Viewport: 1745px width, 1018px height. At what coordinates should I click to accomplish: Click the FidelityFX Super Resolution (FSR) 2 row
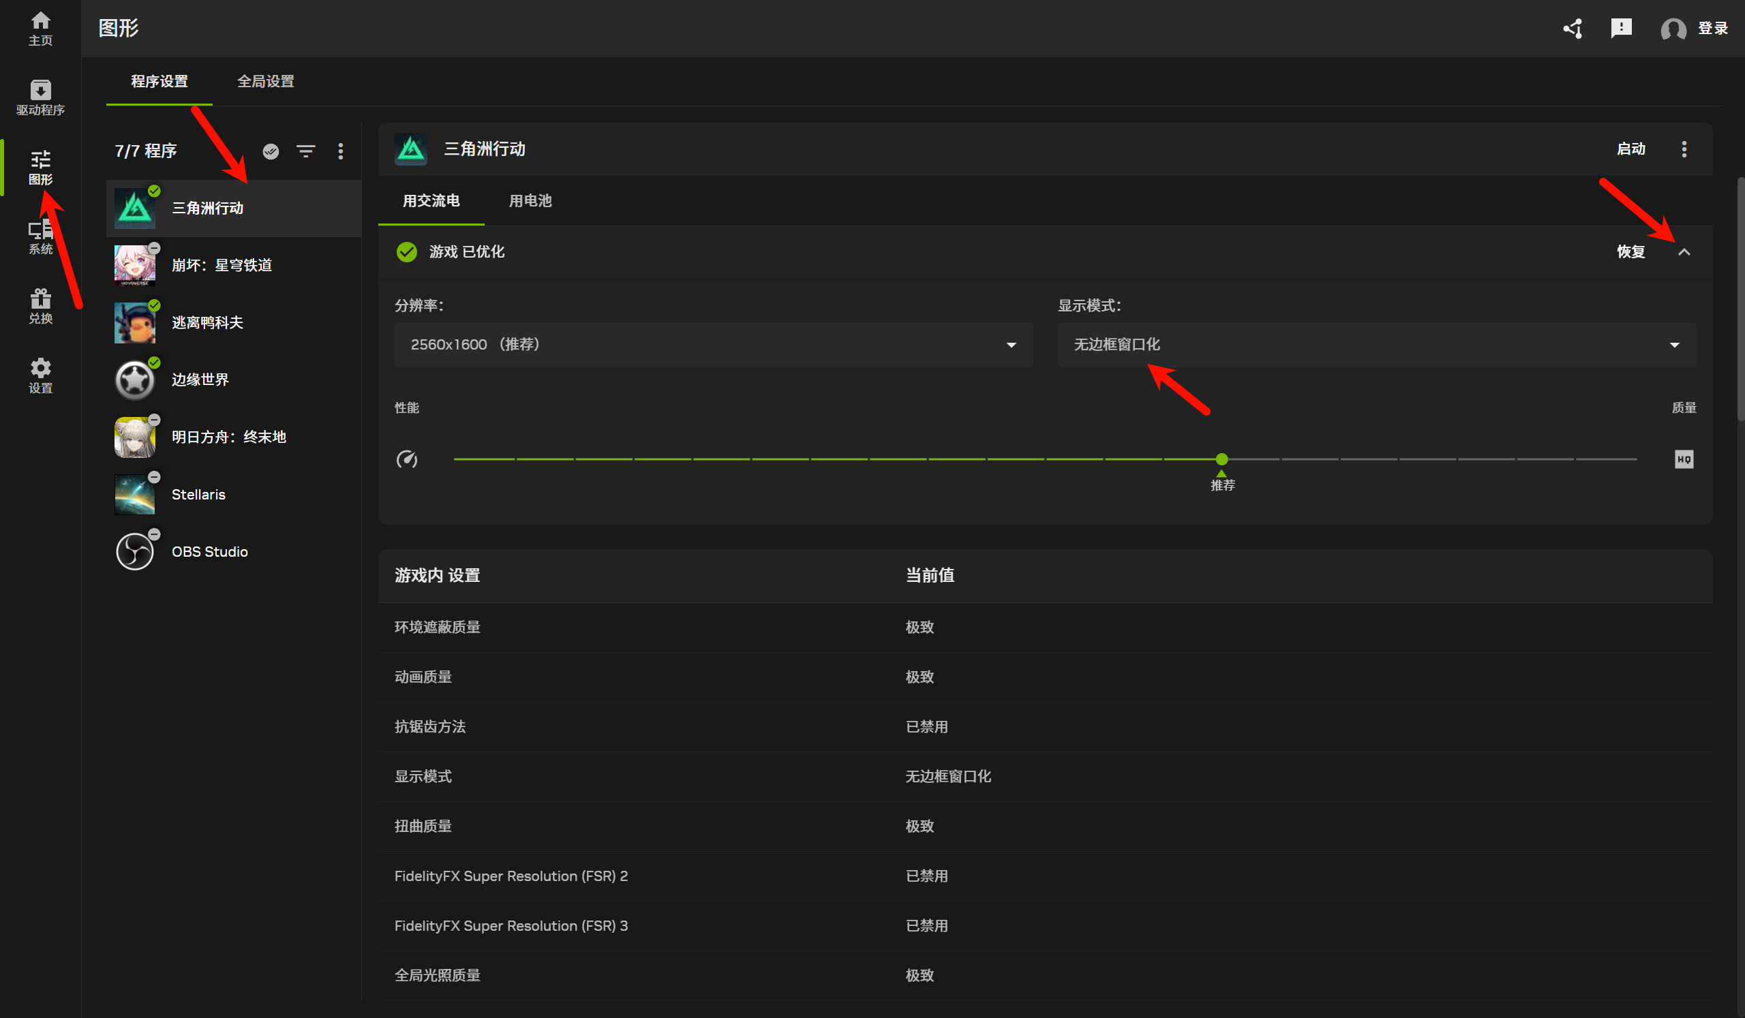1045,876
